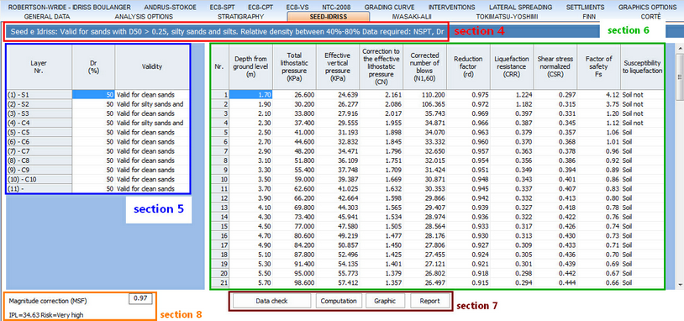
Task: Open the EC8-CPT tab
Action: click(260, 7)
